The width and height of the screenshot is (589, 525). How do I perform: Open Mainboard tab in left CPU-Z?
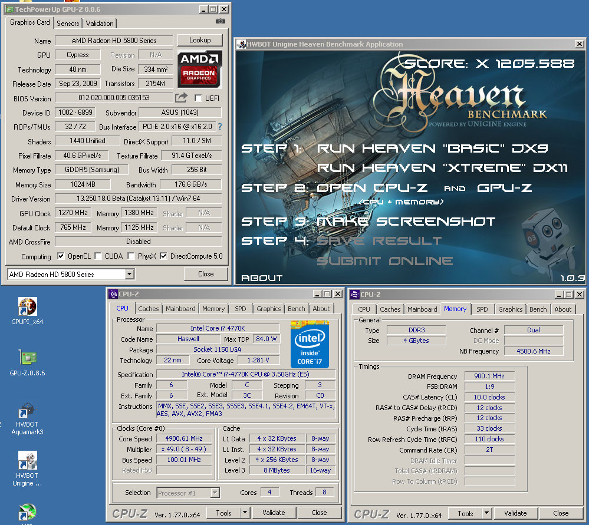point(180,309)
